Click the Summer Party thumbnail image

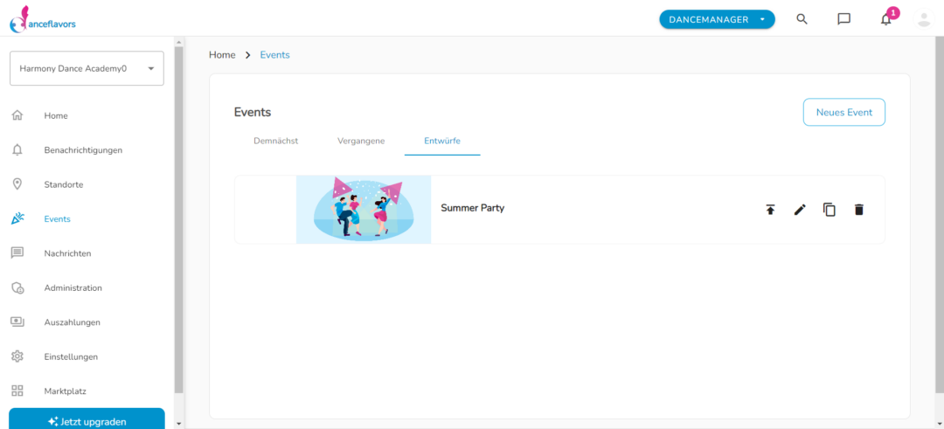(x=364, y=210)
